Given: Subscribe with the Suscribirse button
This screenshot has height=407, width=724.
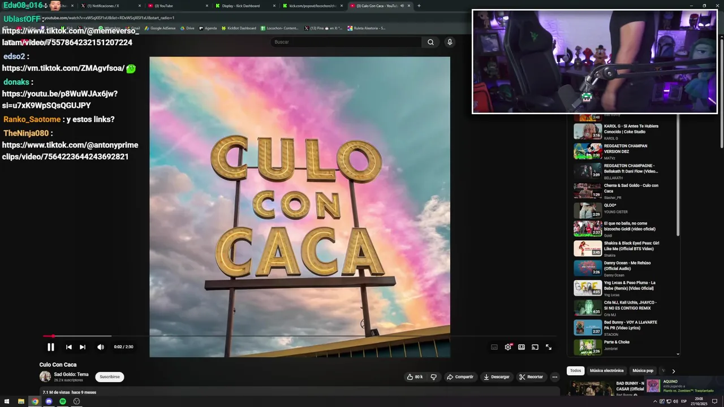Looking at the screenshot, I should pos(110,377).
